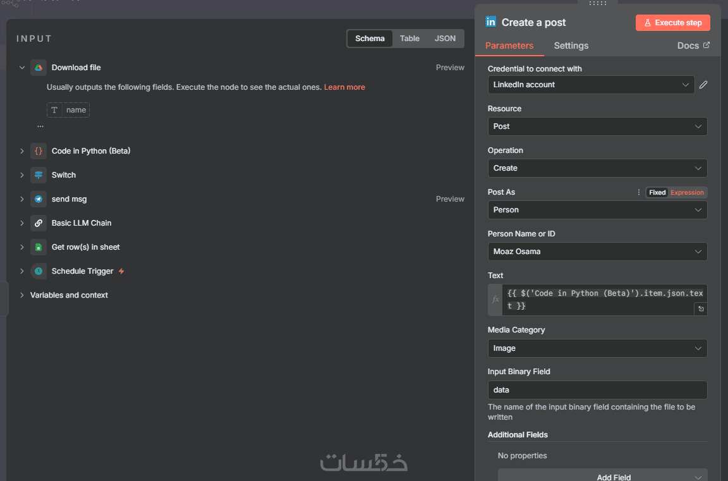The image size is (728, 481).
Task: Expand the send msg node
Action: [22, 199]
